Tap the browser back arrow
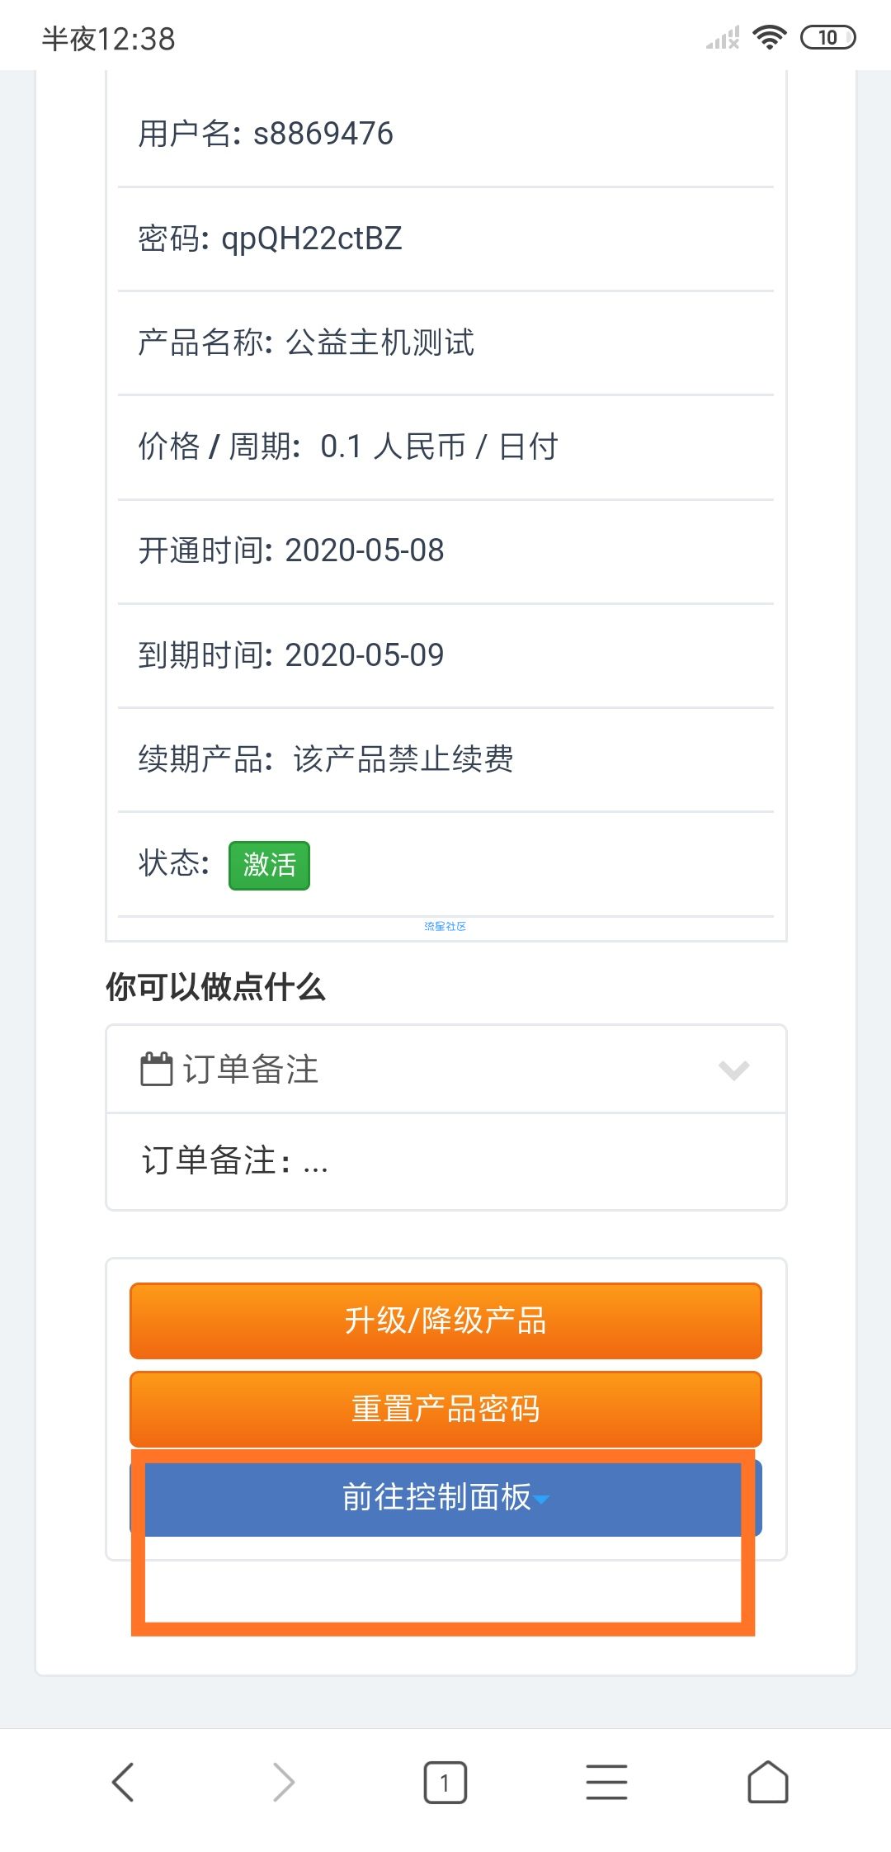 pyautogui.click(x=123, y=1782)
